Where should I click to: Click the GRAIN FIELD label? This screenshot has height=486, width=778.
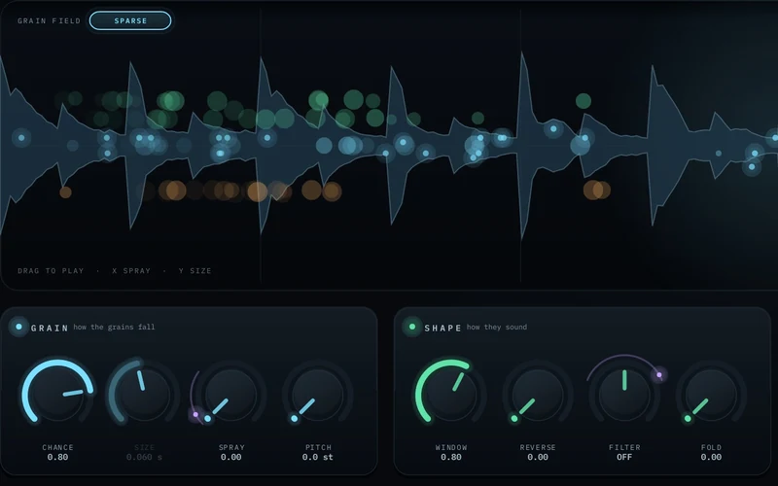pyautogui.click(x=50, y=20)
